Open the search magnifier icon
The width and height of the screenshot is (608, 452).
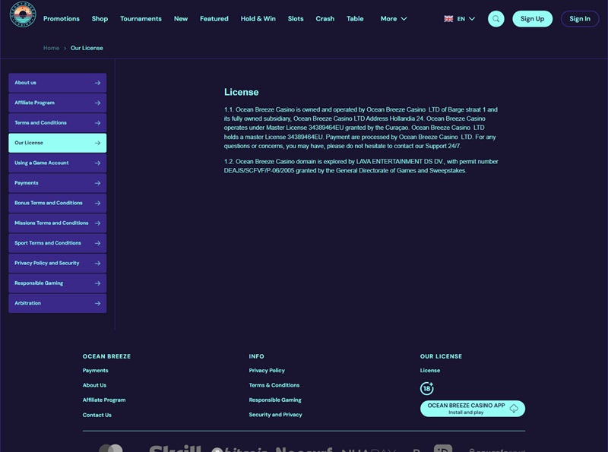tap(496, 18)
